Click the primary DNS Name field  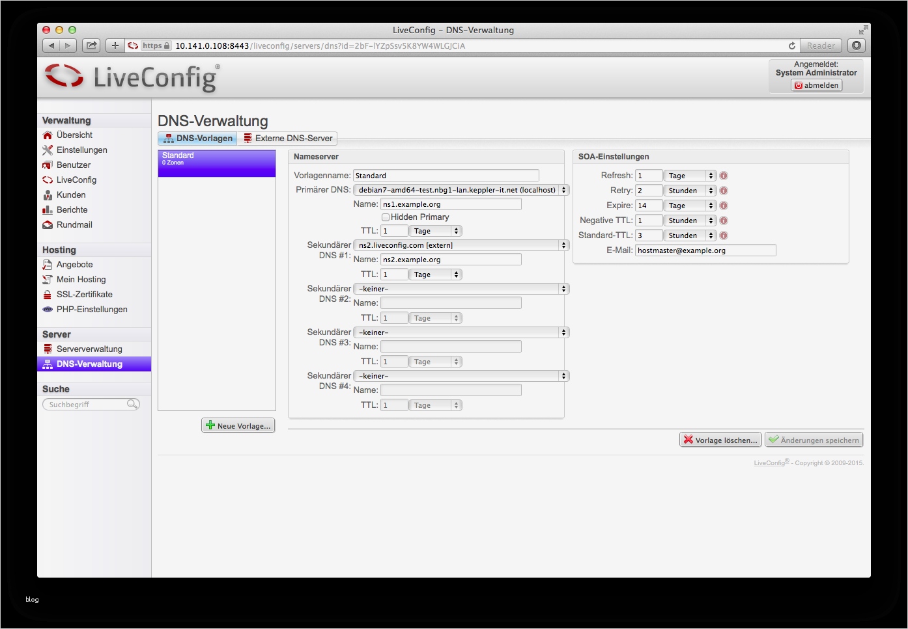click(451, 204)
